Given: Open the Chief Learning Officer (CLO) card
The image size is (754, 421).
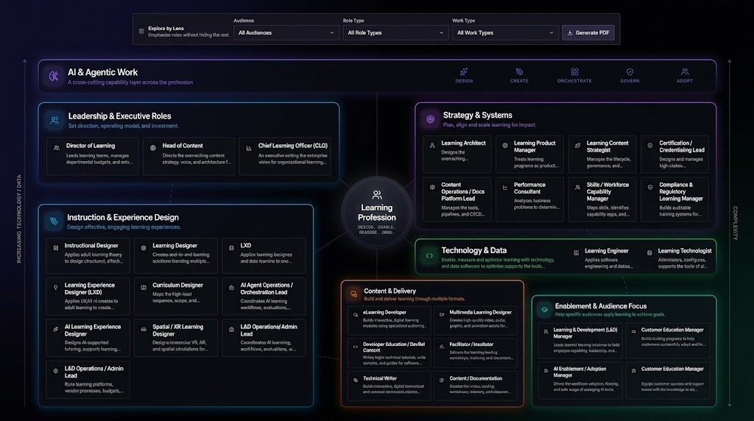Looking at the screenshot, I should click(x=285, y=156).
